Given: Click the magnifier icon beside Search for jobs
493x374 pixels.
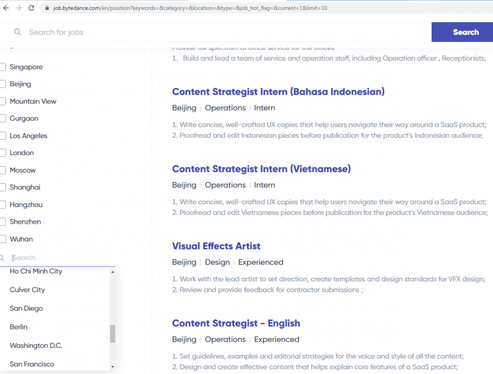Looking at the screenshot, I should pos(18,32).
